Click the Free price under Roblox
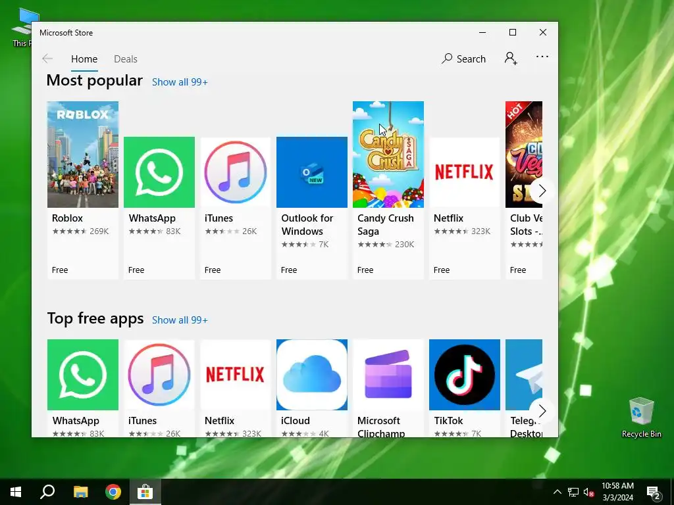Screen dimensions: 674x505 [60, 270]
